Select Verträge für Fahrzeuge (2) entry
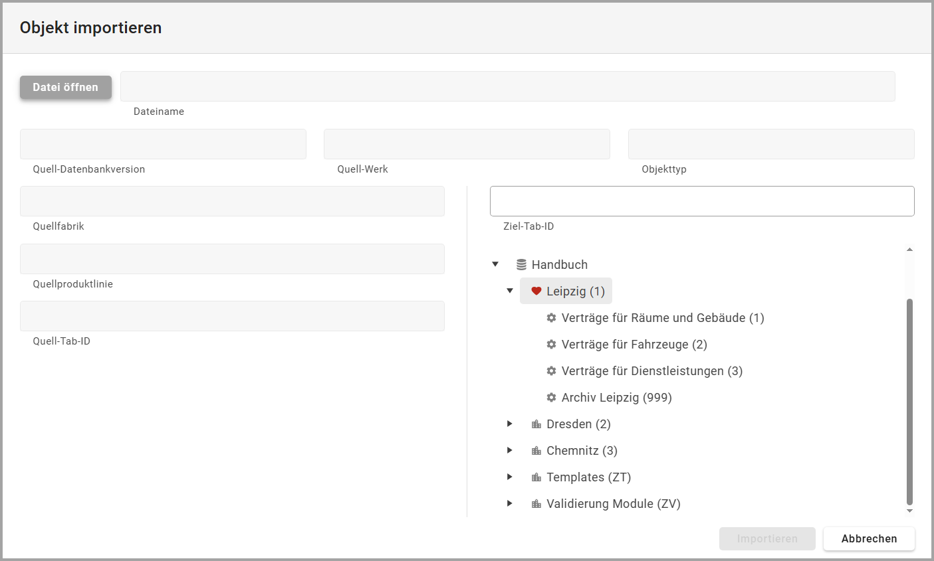 point(634,345)
